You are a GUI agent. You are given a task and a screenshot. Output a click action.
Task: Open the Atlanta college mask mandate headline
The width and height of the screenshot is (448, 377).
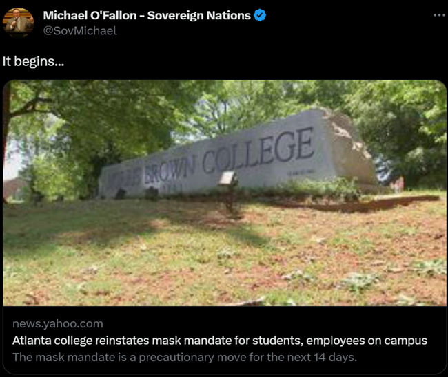[x=220, y=341]
